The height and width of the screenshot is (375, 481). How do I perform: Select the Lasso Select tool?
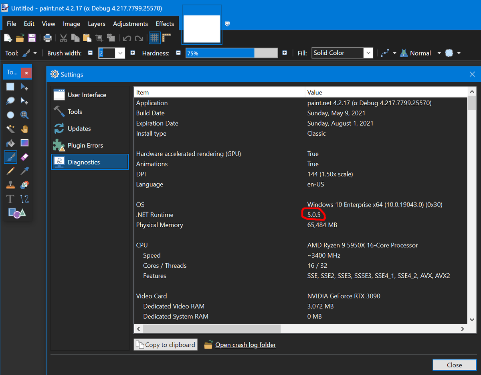tap(10, 101)
